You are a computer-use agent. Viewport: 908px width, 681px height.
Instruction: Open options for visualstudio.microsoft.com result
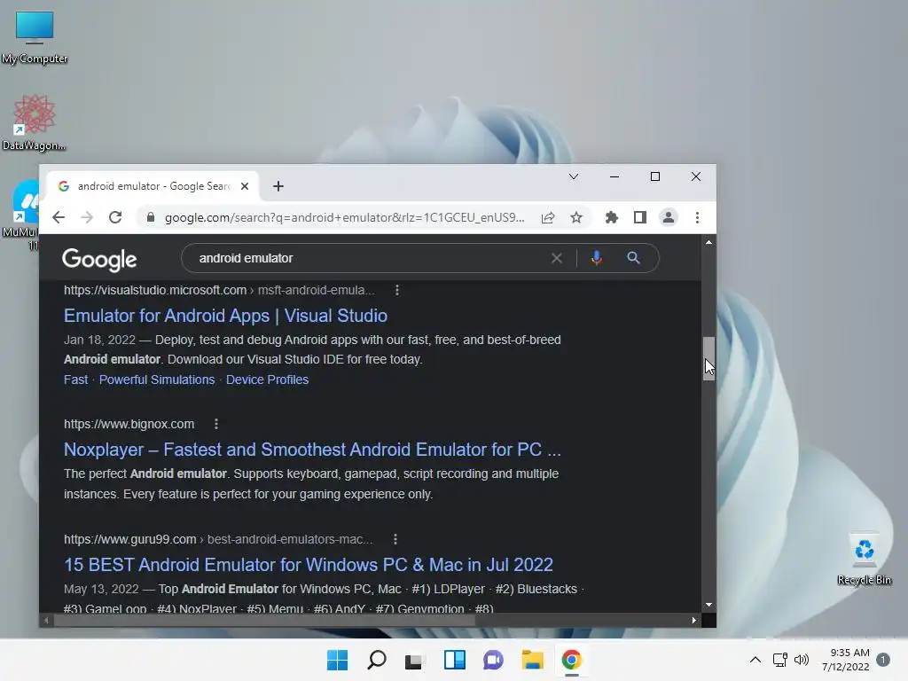tap(397, 290)
